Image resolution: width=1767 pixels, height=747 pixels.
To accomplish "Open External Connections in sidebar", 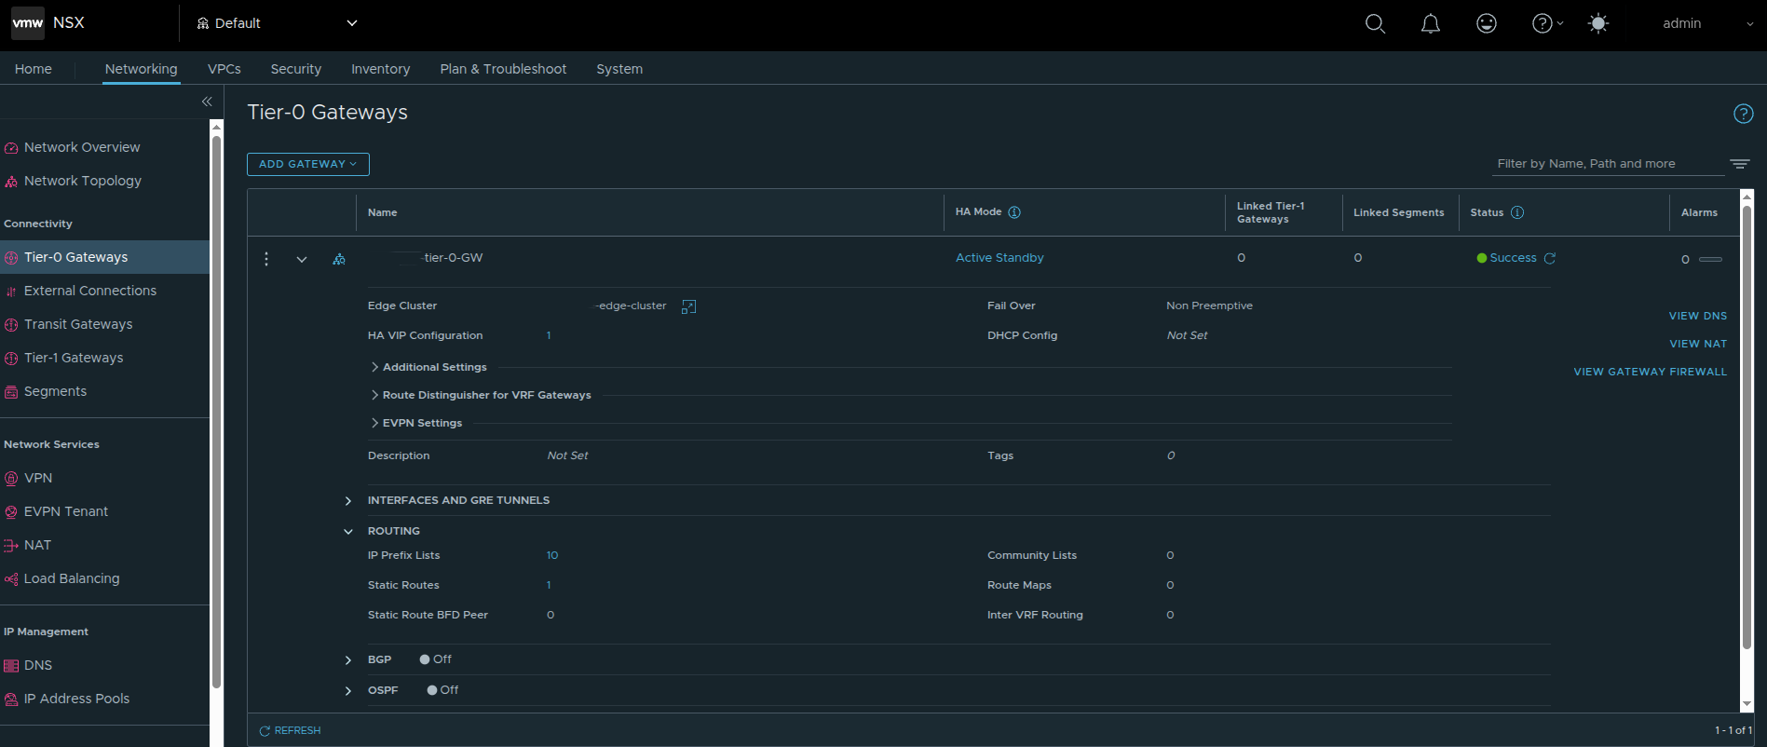I will tap(90, 291).
